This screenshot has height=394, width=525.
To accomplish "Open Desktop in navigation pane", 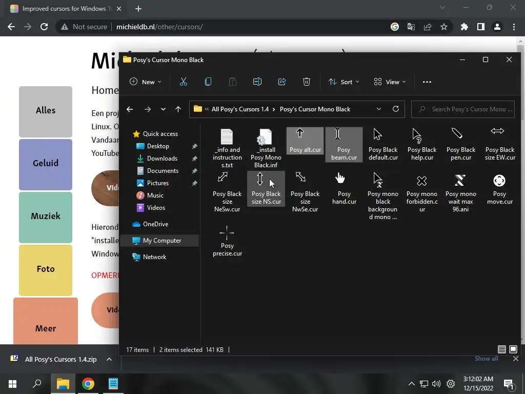I will click(x=158, y=146).
